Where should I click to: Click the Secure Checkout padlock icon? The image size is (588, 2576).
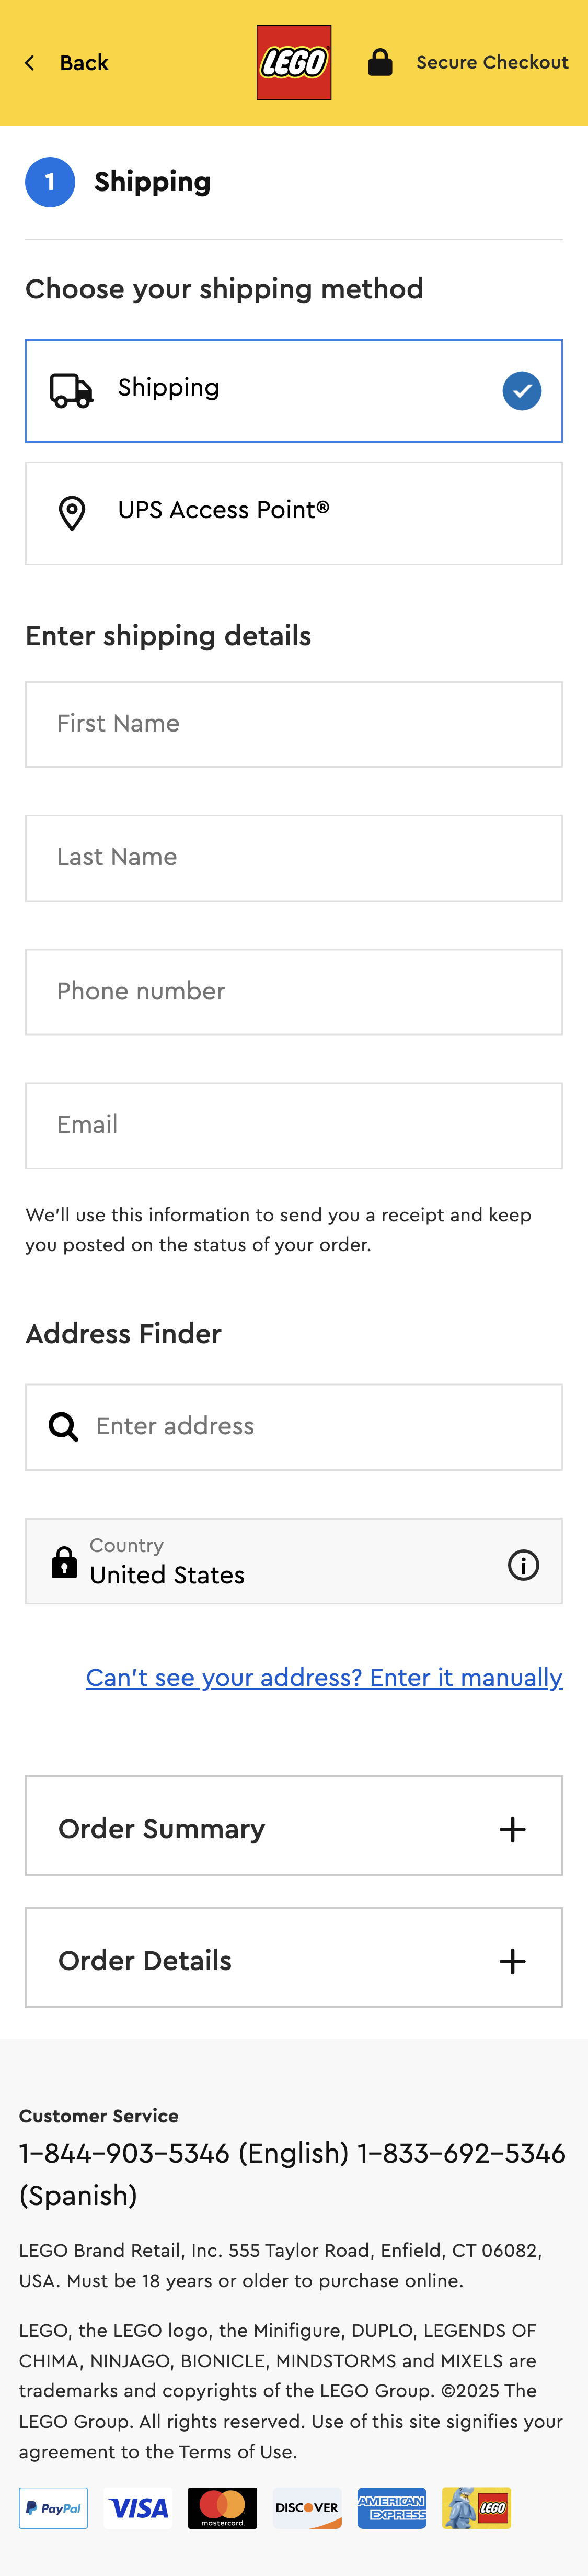379,63
